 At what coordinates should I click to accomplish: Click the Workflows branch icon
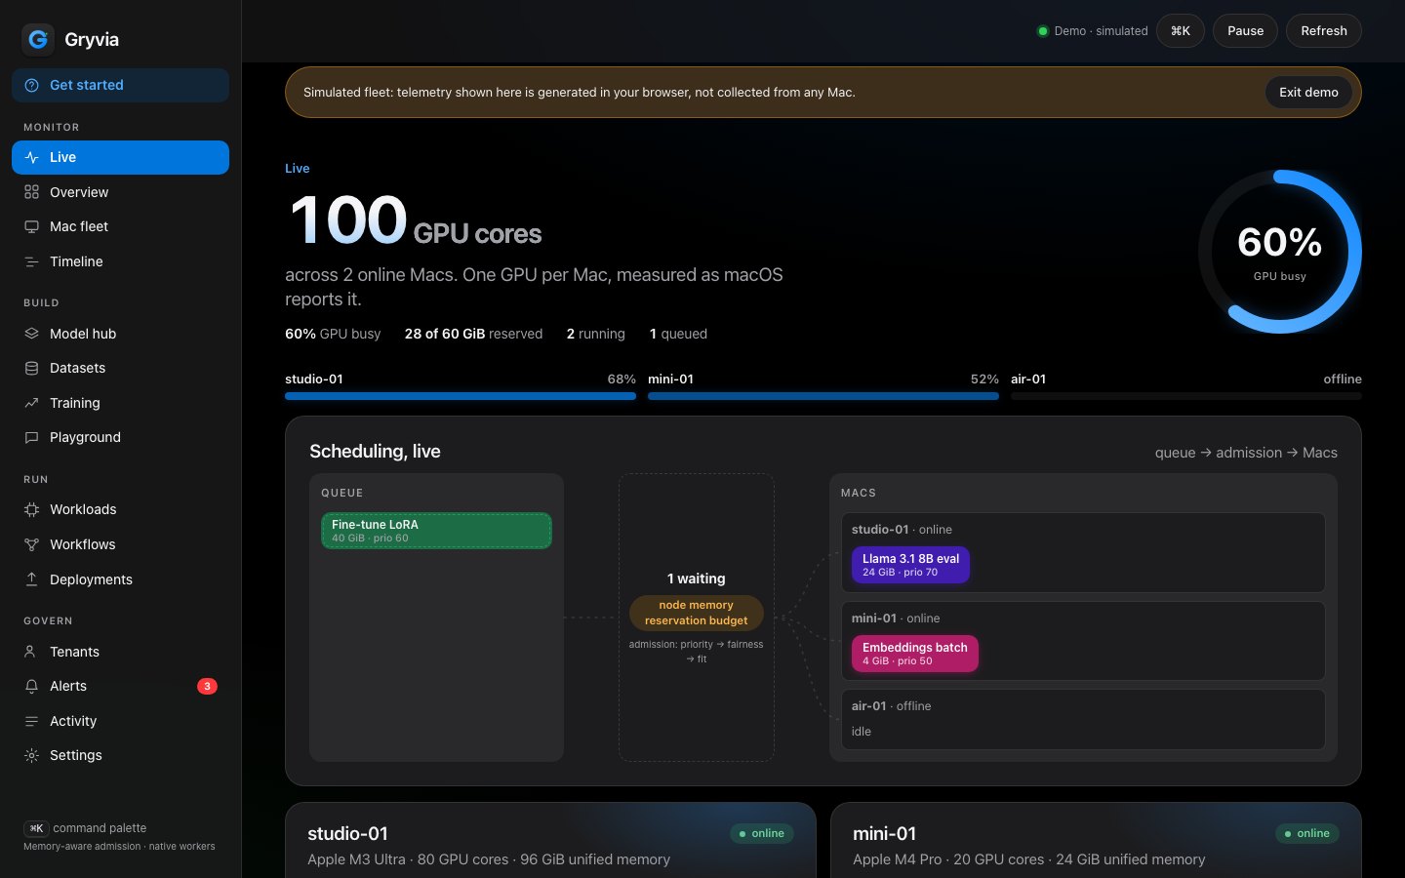click(31, 544)
